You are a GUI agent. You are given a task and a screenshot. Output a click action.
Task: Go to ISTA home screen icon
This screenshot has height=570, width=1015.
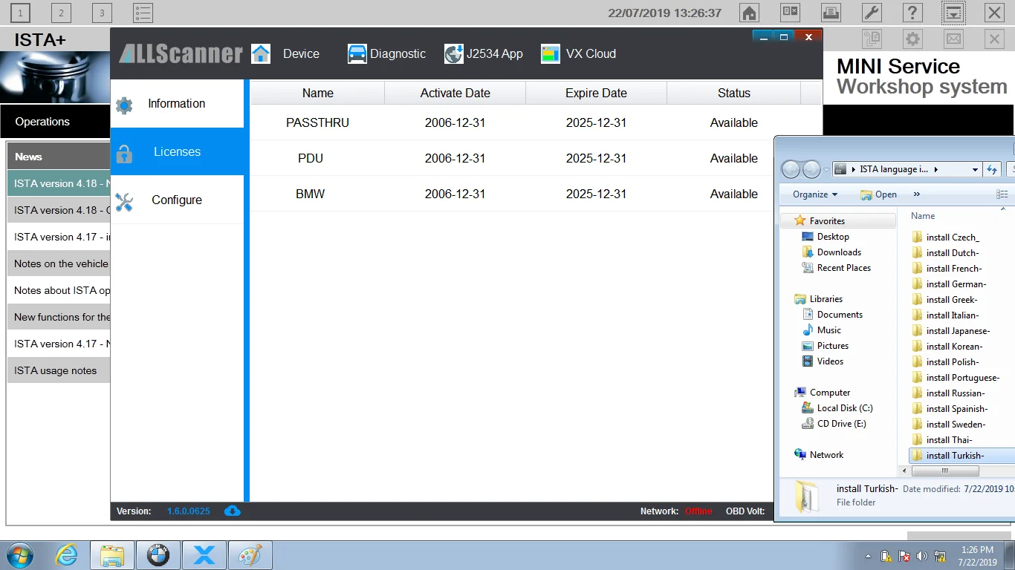pyautogui.click(x=749, y=13)
